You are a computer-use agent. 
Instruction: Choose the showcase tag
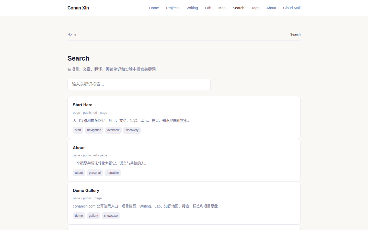111,216
